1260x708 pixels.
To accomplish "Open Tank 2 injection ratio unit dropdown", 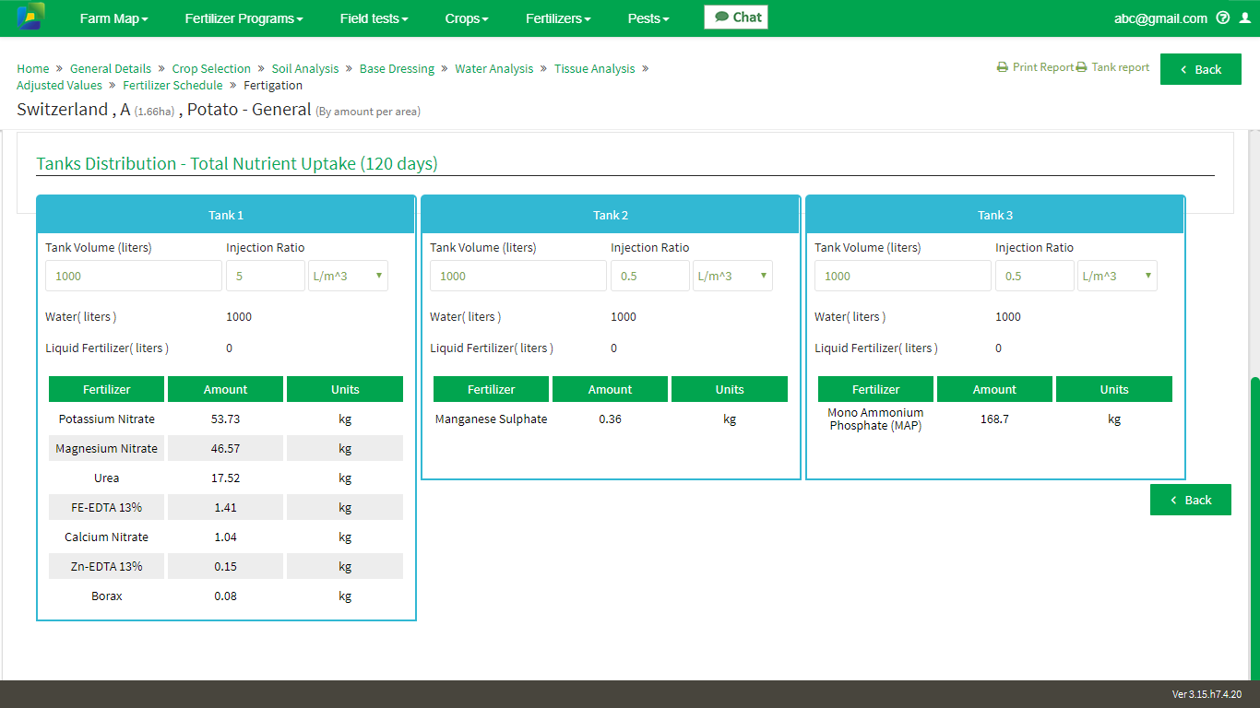I will (x=732, y=276).
